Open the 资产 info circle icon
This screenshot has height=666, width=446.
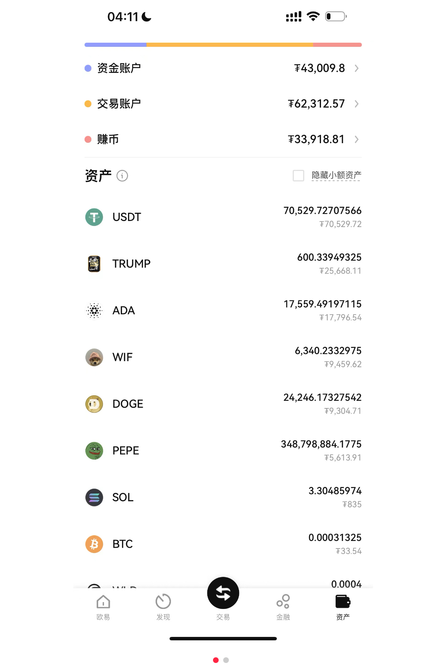[122, 176]
